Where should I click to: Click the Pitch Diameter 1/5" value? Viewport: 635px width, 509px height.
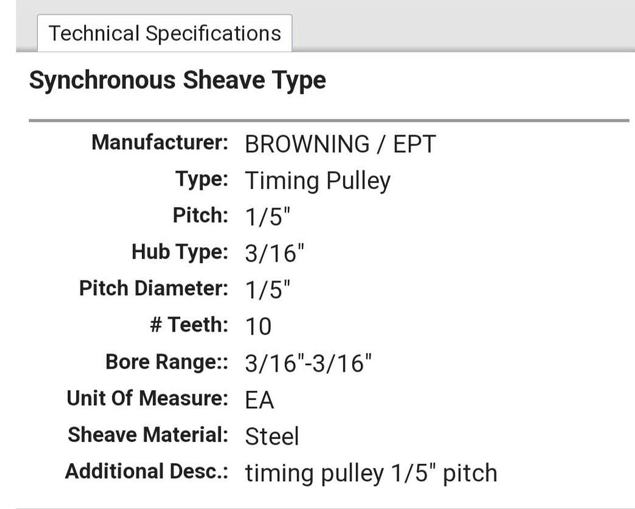[267, 290]
